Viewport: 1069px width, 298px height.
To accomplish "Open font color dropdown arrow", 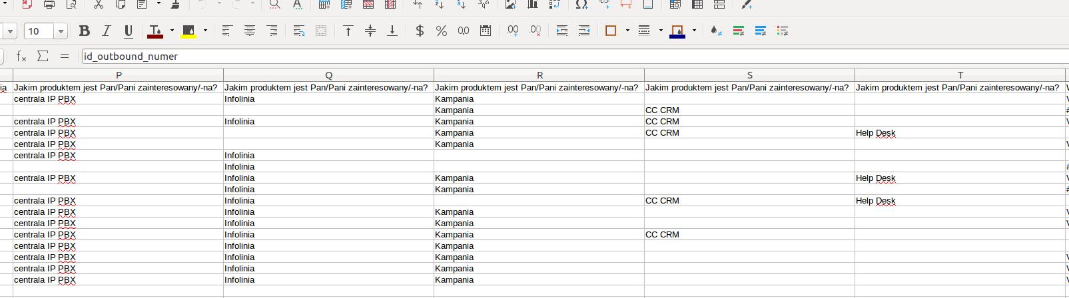I will [x=172, y=31].
